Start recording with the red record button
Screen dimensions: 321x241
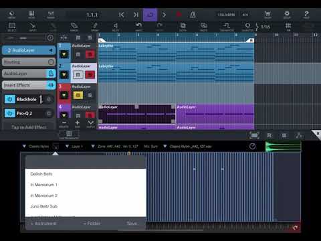[x=179, y=15]
